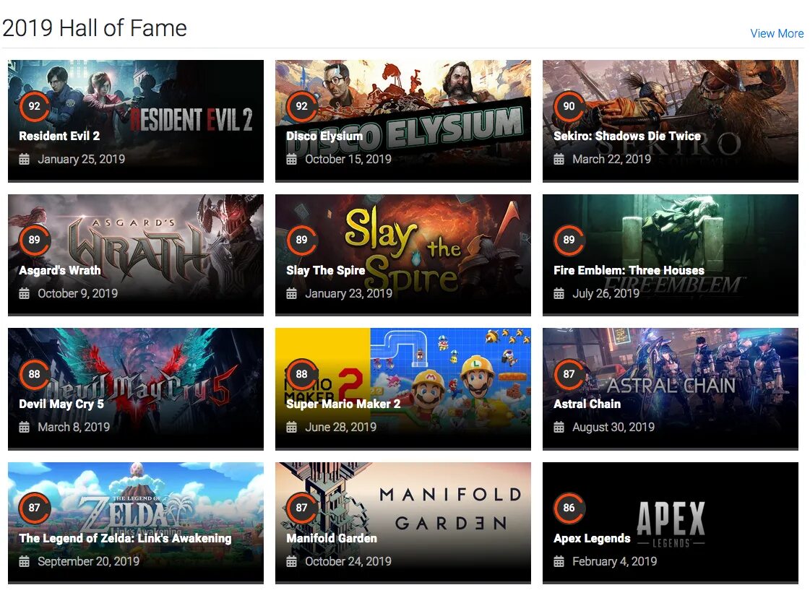The height and width of the screenshot is (598, 810).
Task: Click the 92 score badge on Resident Evil 2
Action: [x=35, y=106]
